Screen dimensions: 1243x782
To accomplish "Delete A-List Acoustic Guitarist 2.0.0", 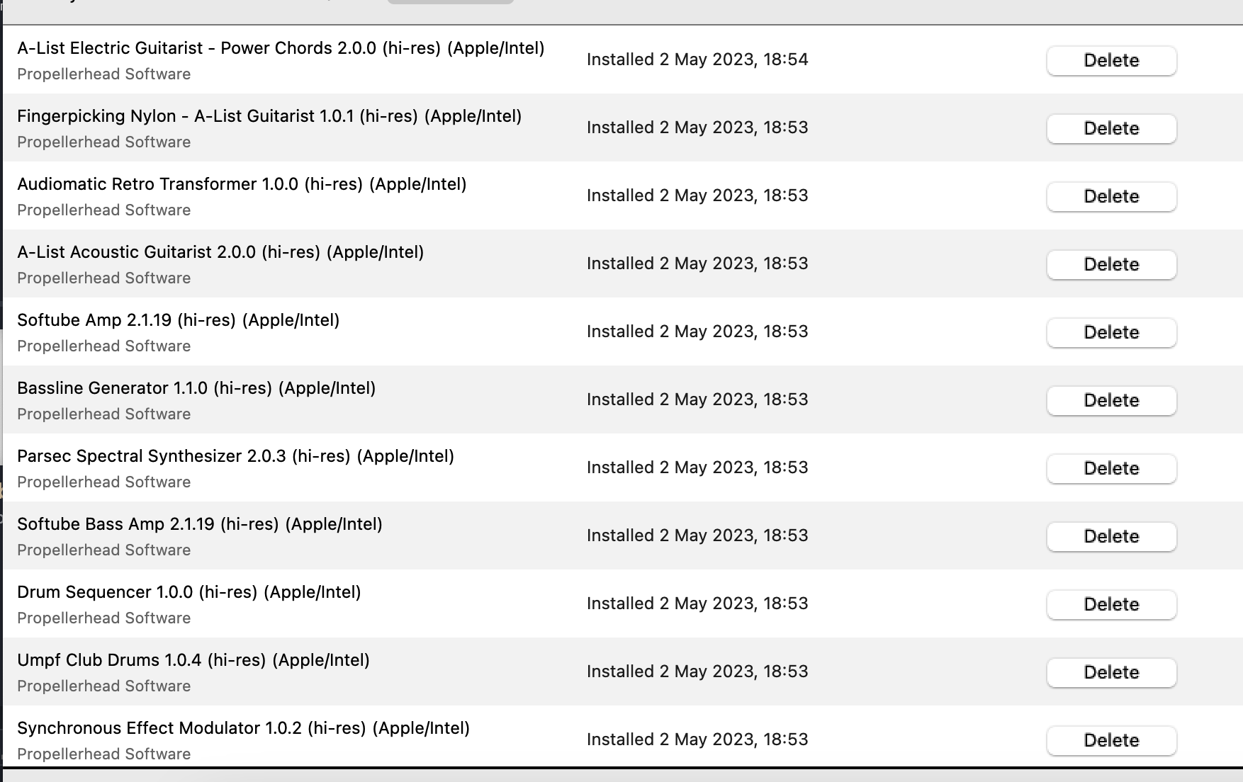I will pyautogui.click(x=1111, y=264).
